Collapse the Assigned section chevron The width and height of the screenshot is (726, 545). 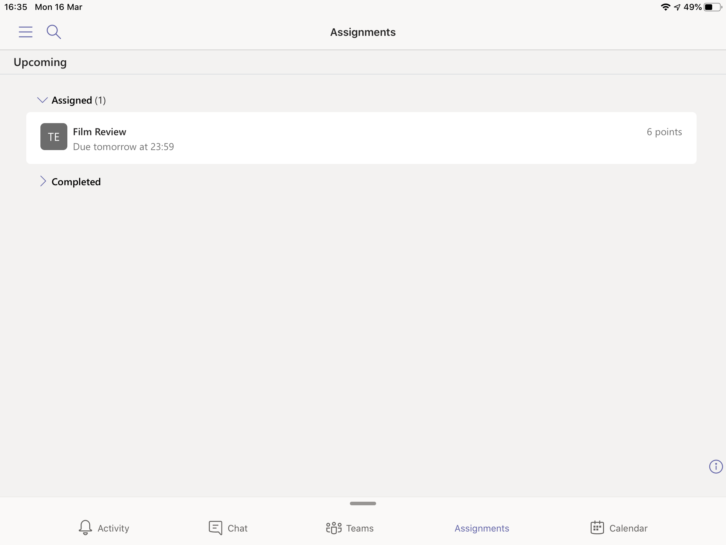click(x=43, y=100)
